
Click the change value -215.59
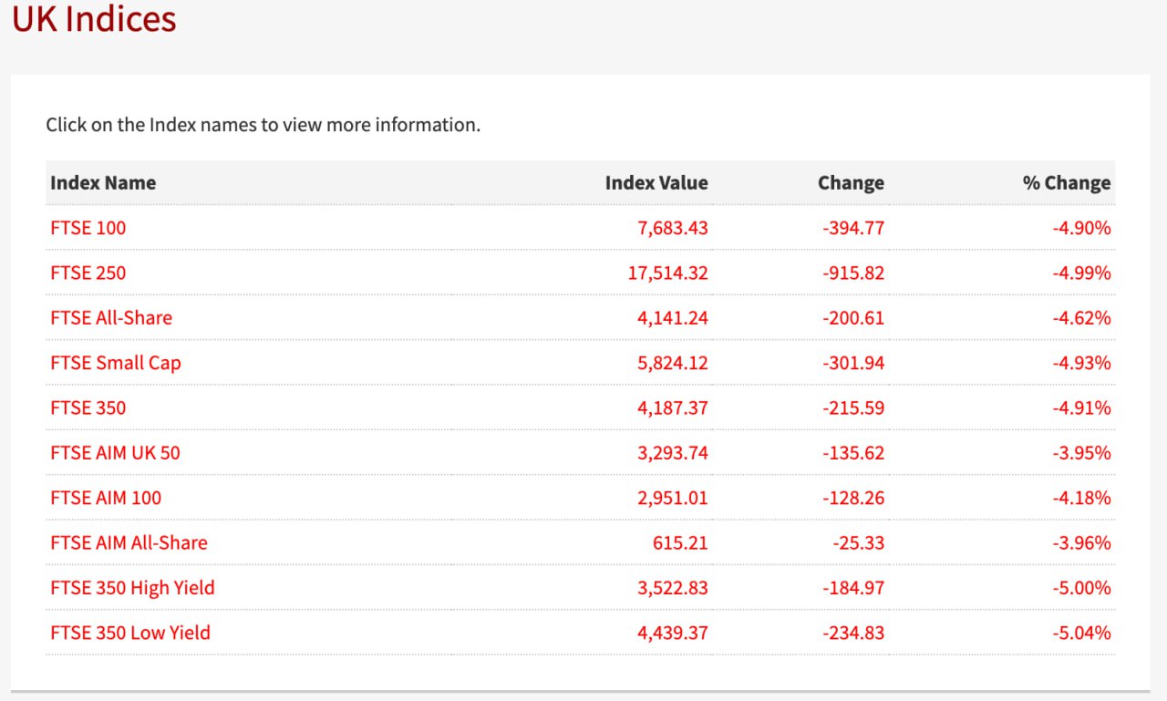pos(853,407)
